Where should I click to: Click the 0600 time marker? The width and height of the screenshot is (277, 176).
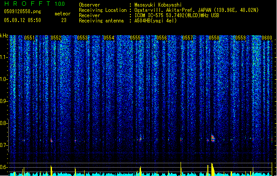tap(267, 38)
